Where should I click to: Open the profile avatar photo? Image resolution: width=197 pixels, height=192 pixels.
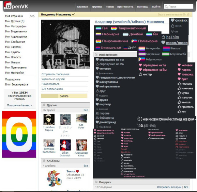click(x=65, y=44)
